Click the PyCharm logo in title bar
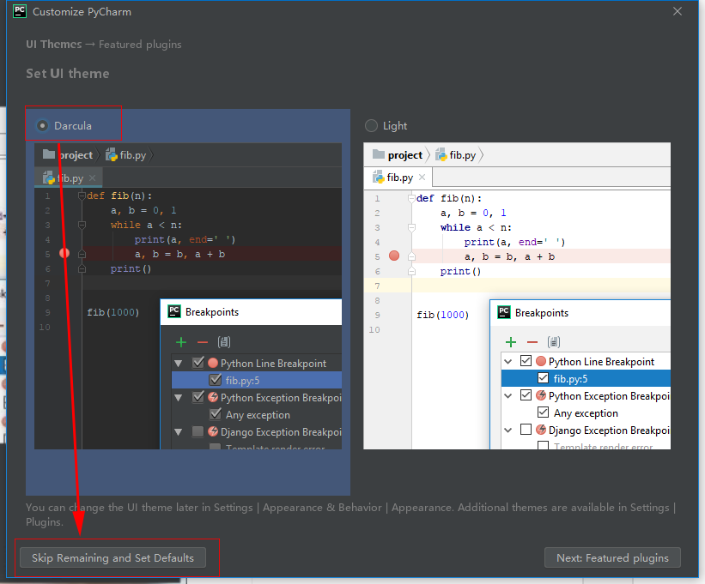This screenshot has width=705, height=584. tap(20, 11)
